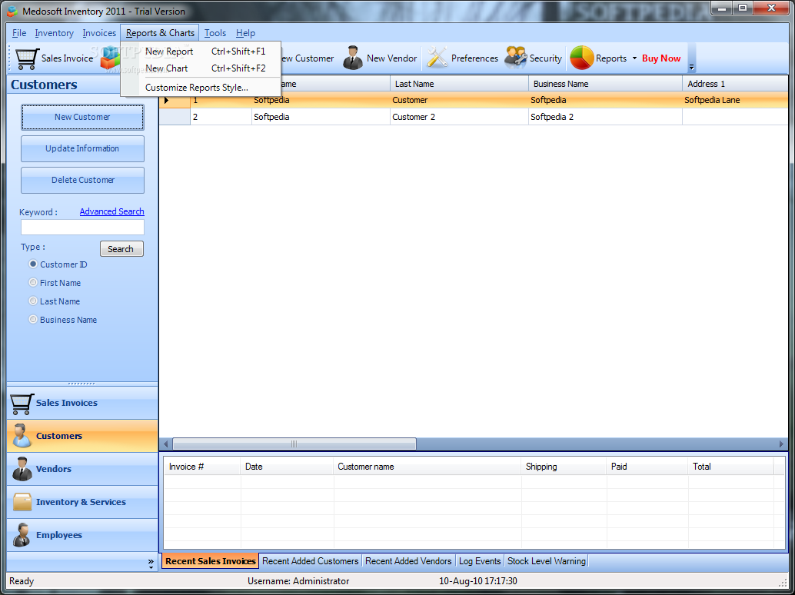Image resolution: width=795 pixels, height=595 pixels.
Task: Click the Inventory & Services box icon
Action: click(22, 502)
